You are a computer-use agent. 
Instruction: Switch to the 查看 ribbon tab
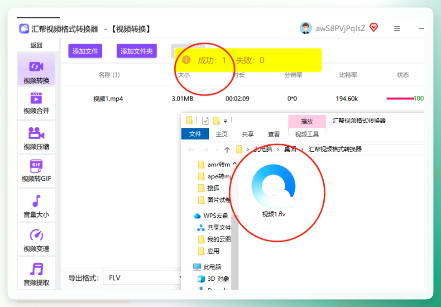click(x=273, y=134)
